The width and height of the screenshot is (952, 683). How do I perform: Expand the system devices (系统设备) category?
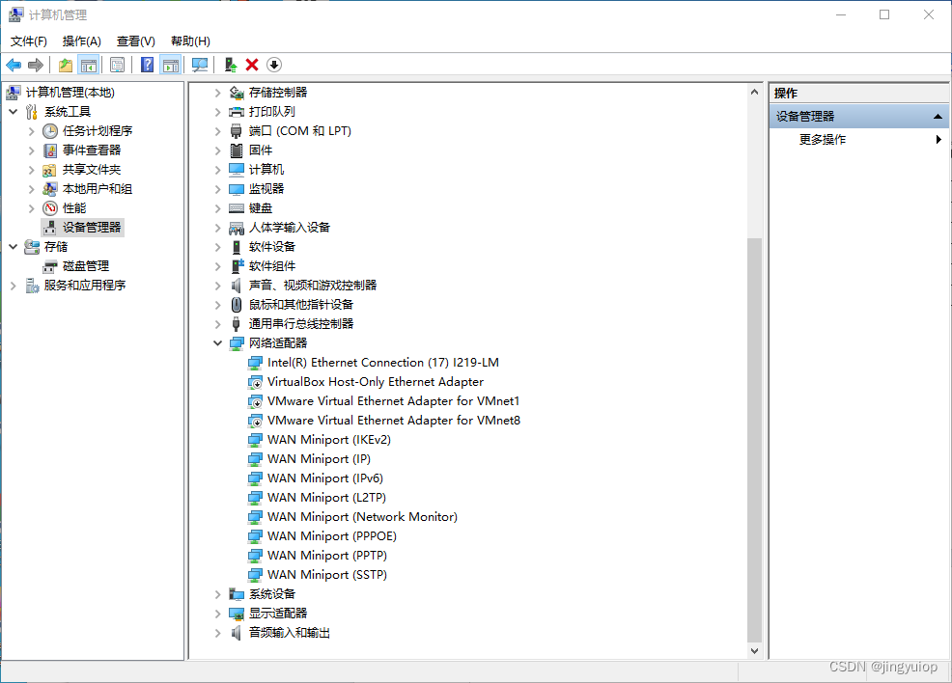pos(217,594)
